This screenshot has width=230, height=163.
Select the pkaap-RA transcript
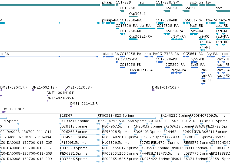(109, 23)
